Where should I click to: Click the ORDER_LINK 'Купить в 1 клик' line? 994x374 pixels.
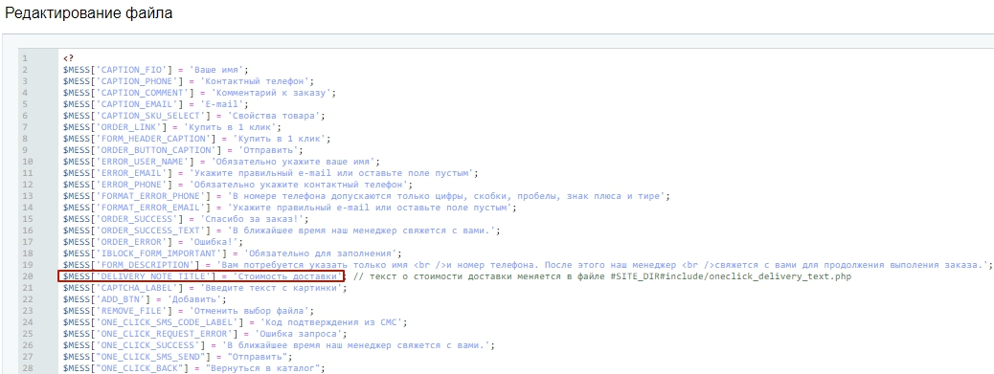(x=172, y=127)
